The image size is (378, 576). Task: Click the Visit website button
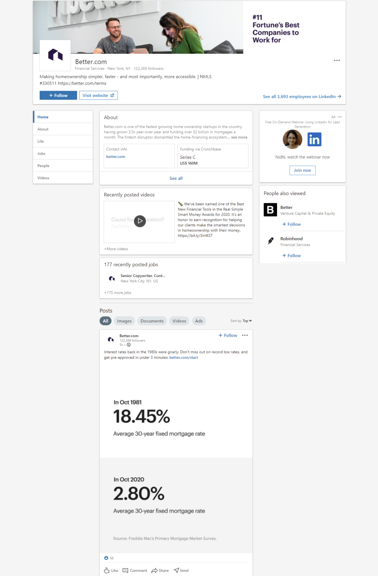click(98, 95)
